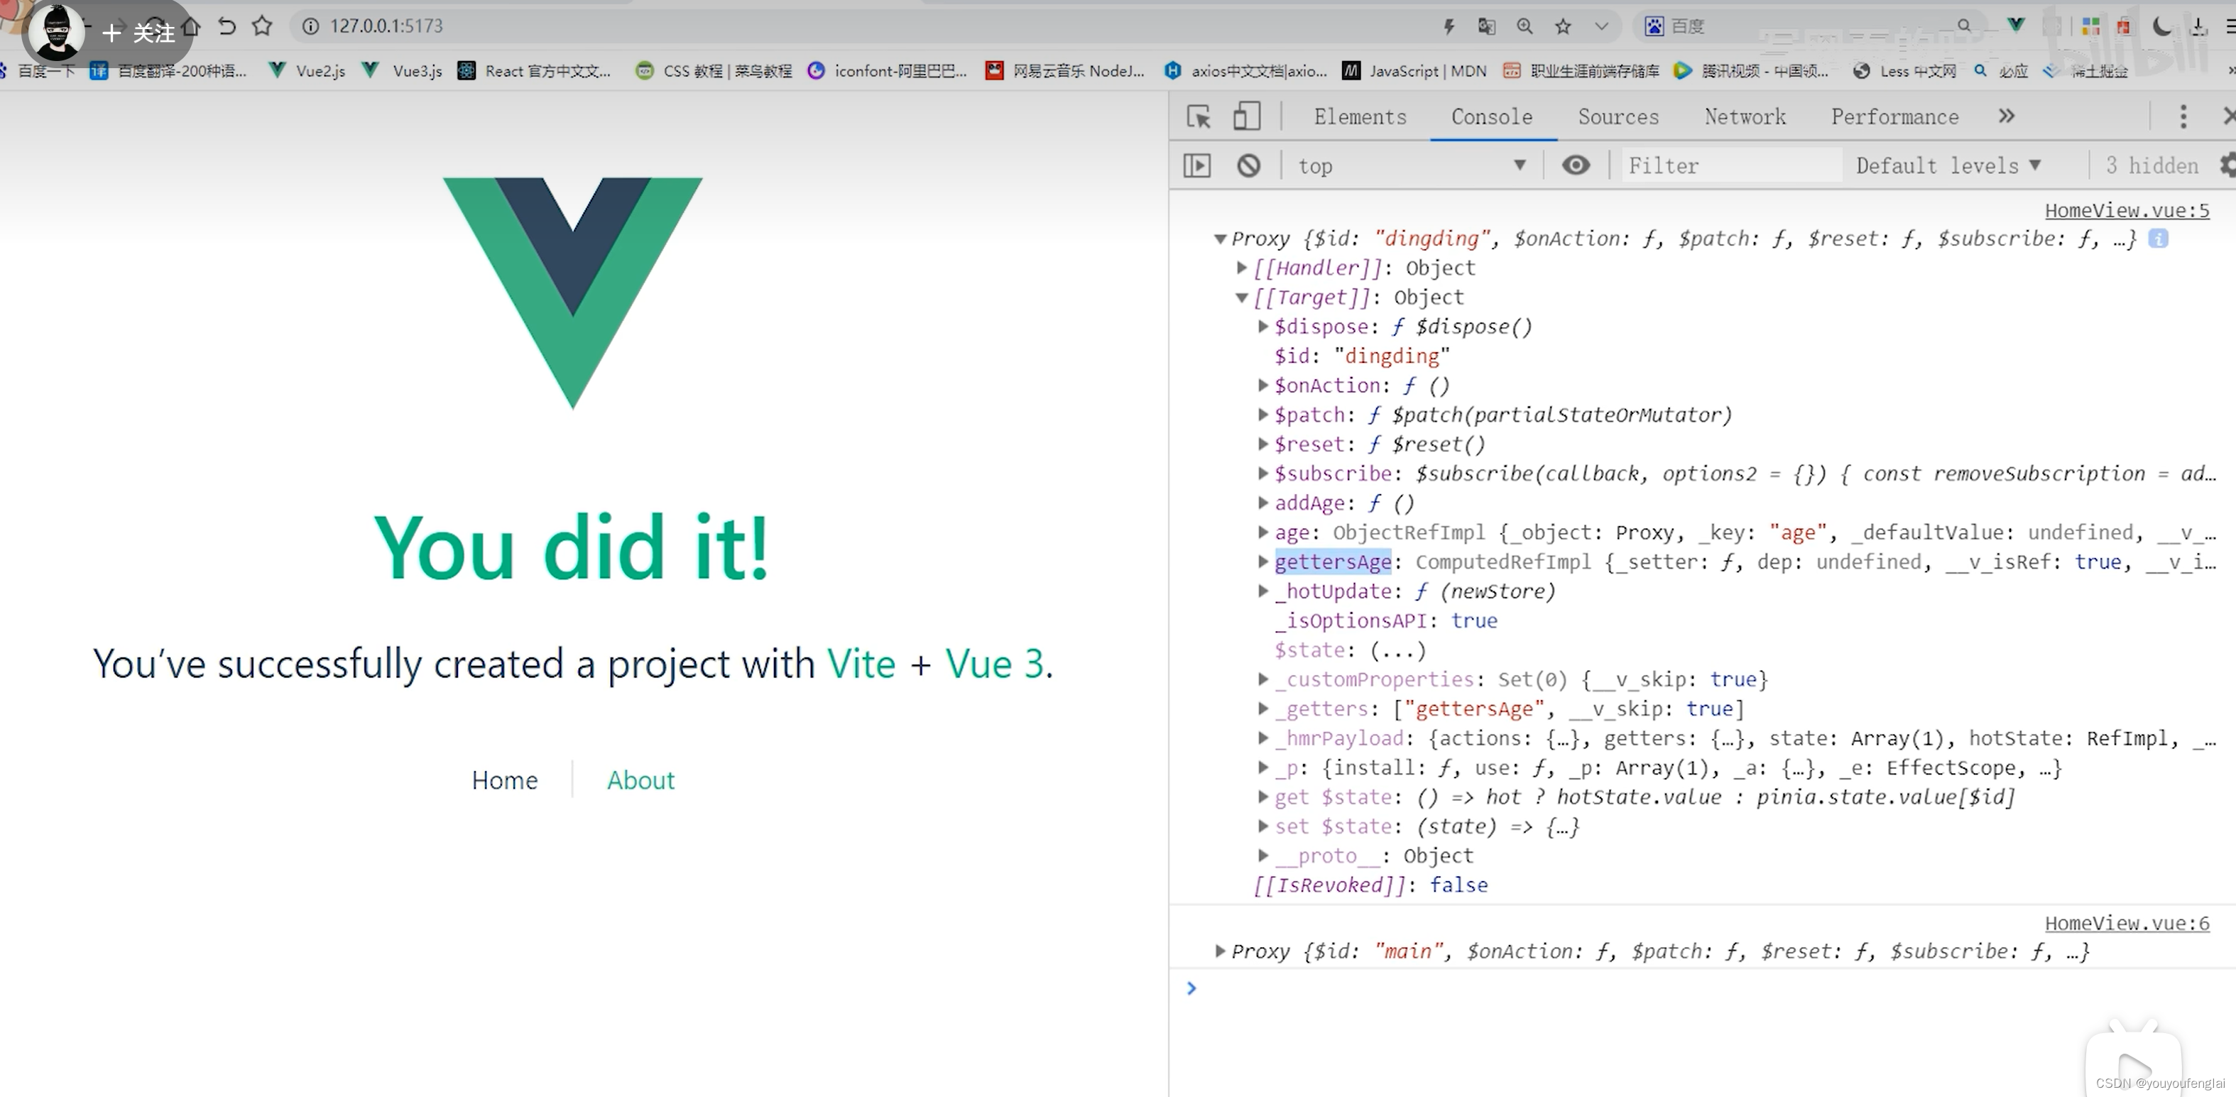Open the iconfont-阿里巴巴 bookmark
Image resolution: width=2236 pixels, height=1097 pixels.
(x=886, y=70)
